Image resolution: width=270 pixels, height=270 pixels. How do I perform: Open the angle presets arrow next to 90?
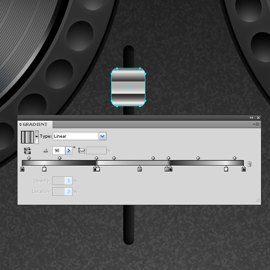tap(68, 151)
